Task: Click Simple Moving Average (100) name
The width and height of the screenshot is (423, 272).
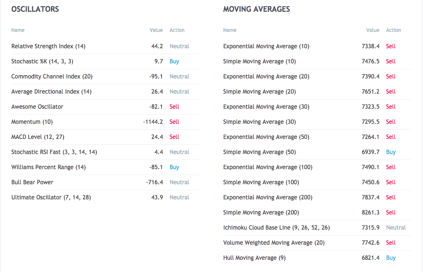Action: point(261,182)
